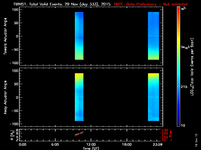Click the first data block in Toward panel

[x=79, y=36]
